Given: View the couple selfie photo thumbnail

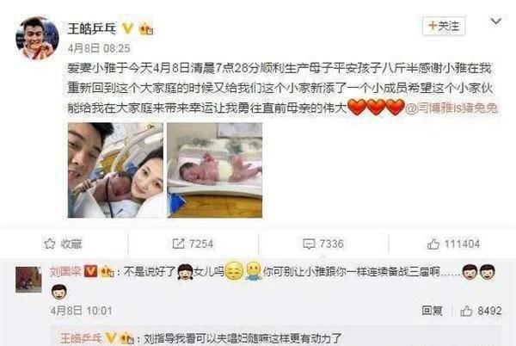Looking at the screenshot, I should [x=115, y=170].
